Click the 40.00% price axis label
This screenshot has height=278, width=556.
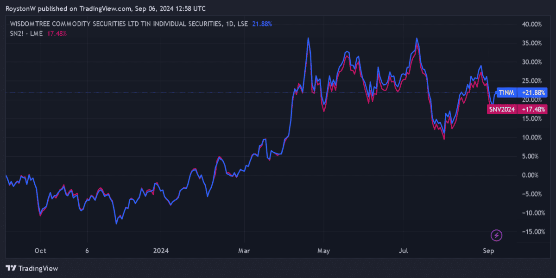pos(530,24)
